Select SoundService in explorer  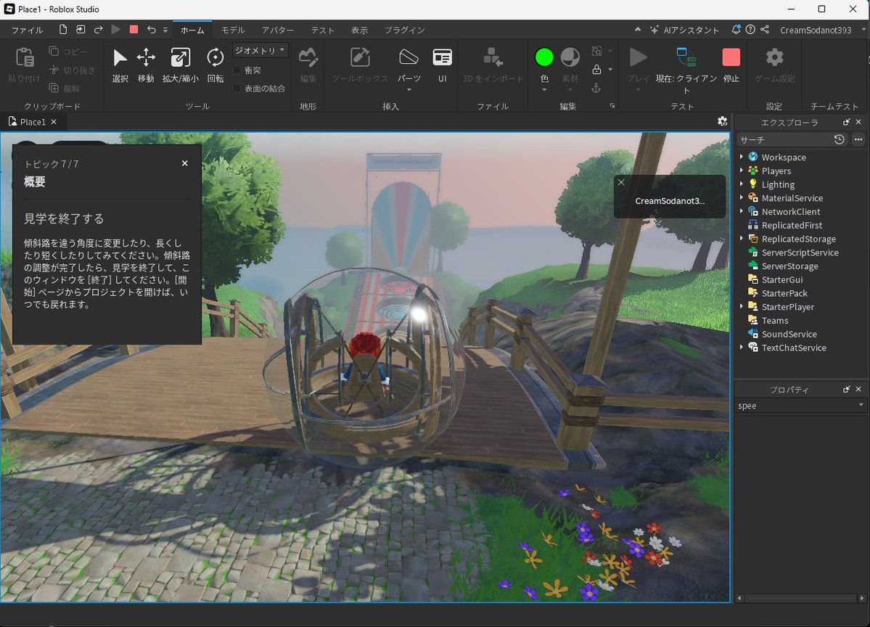(x=789, y=334)
